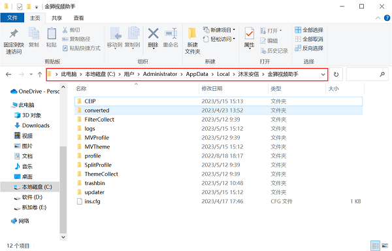Open the File tab

12,18
